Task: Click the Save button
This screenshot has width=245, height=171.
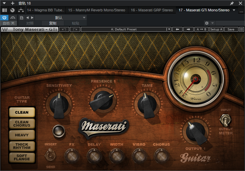Action: coord(231,29)
